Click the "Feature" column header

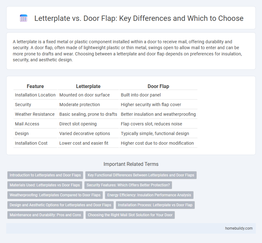pos(35,86)
